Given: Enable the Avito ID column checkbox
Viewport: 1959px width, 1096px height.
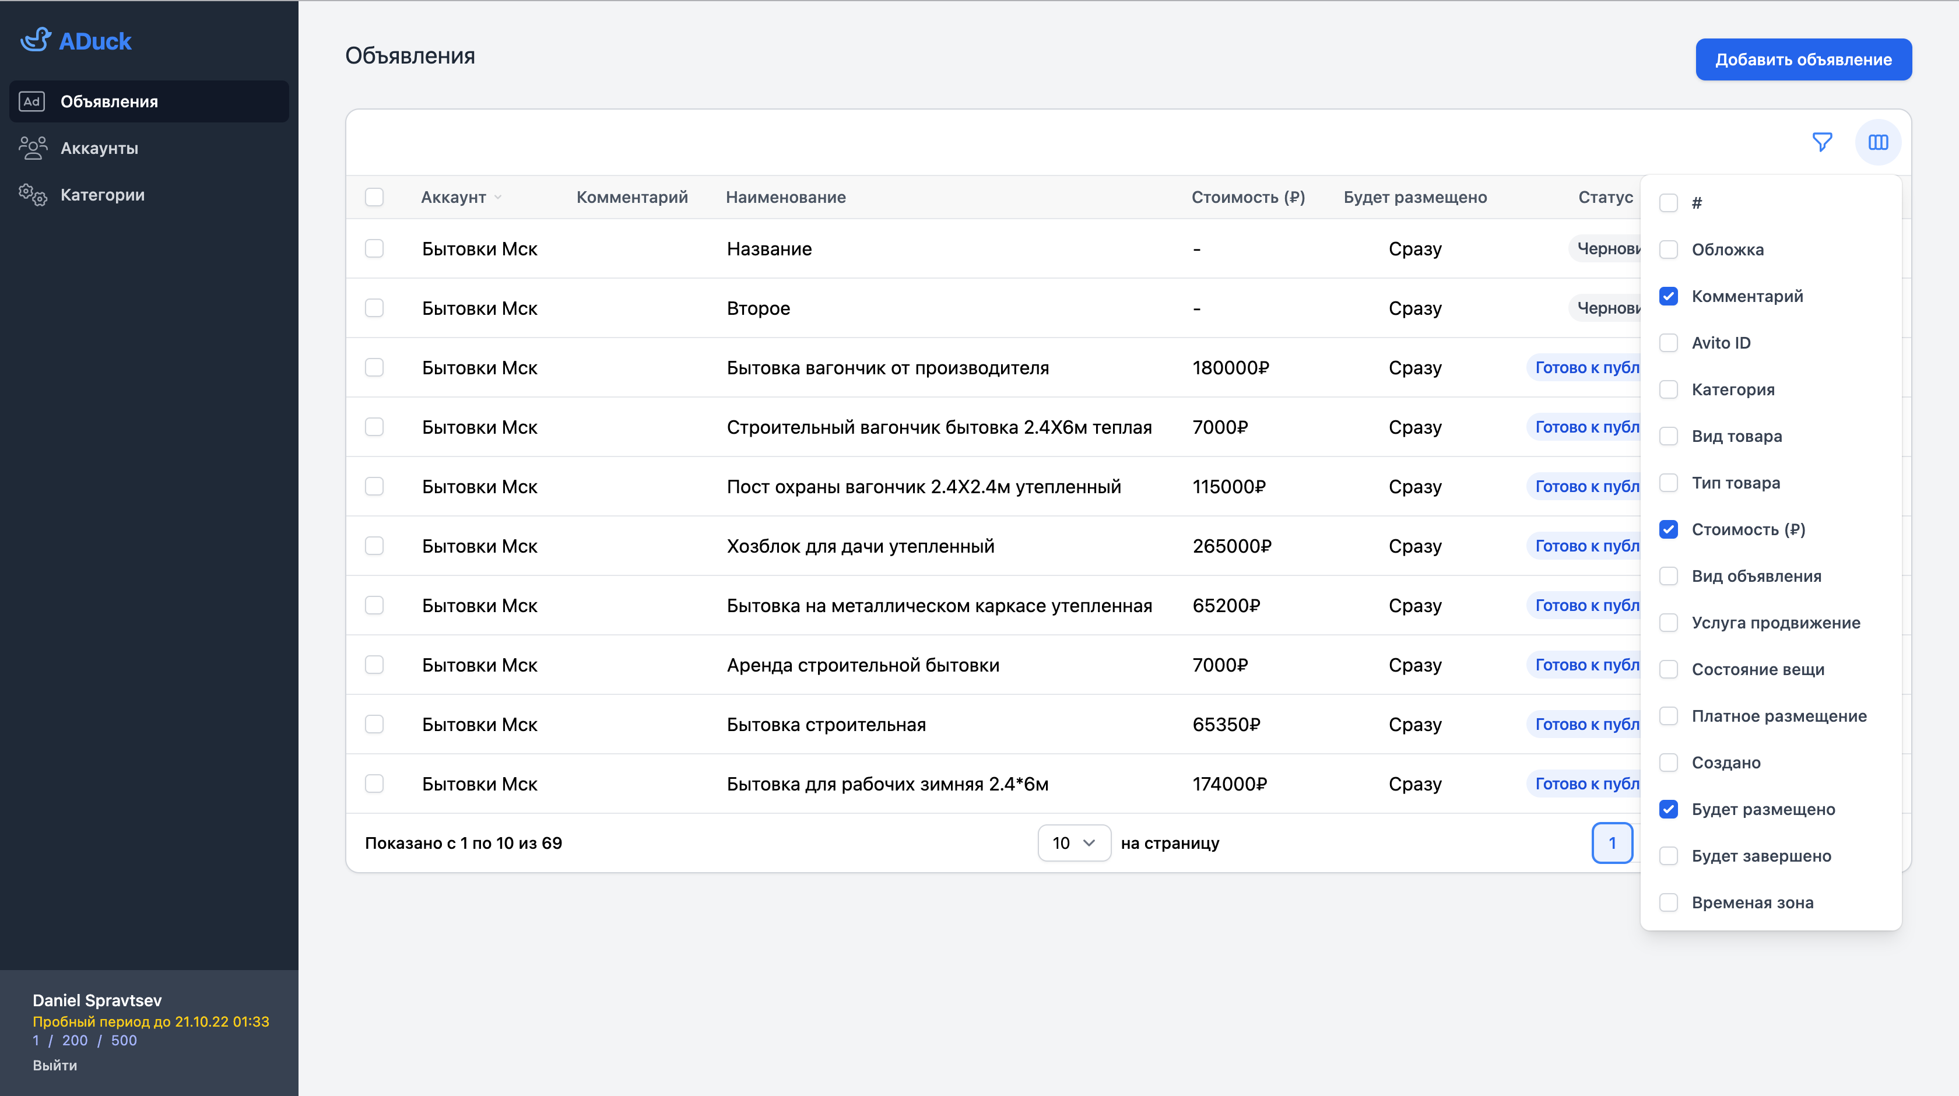Looking at the screenshot, I should (x=1669, y=343).
